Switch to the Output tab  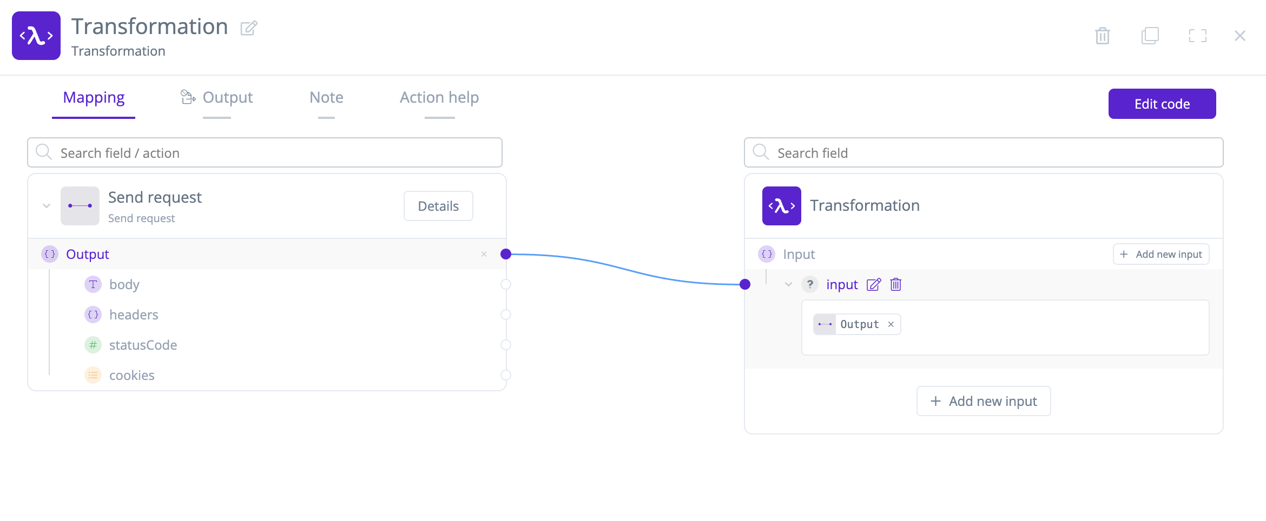coord(227,98)
